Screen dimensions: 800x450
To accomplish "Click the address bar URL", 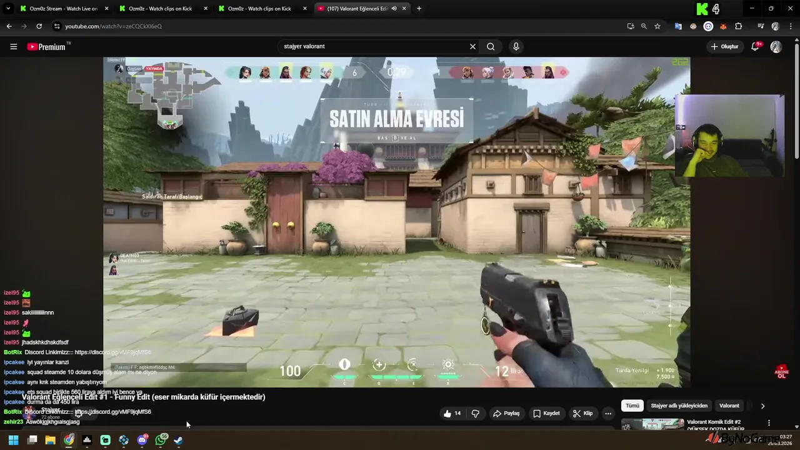I will point(113,26).
